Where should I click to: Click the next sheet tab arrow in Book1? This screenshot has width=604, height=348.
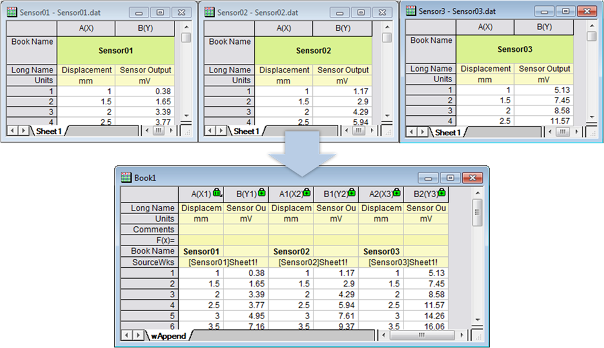[x=138, y=335]
